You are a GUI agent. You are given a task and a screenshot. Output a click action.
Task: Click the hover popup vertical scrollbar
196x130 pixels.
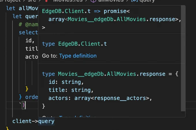183,58
